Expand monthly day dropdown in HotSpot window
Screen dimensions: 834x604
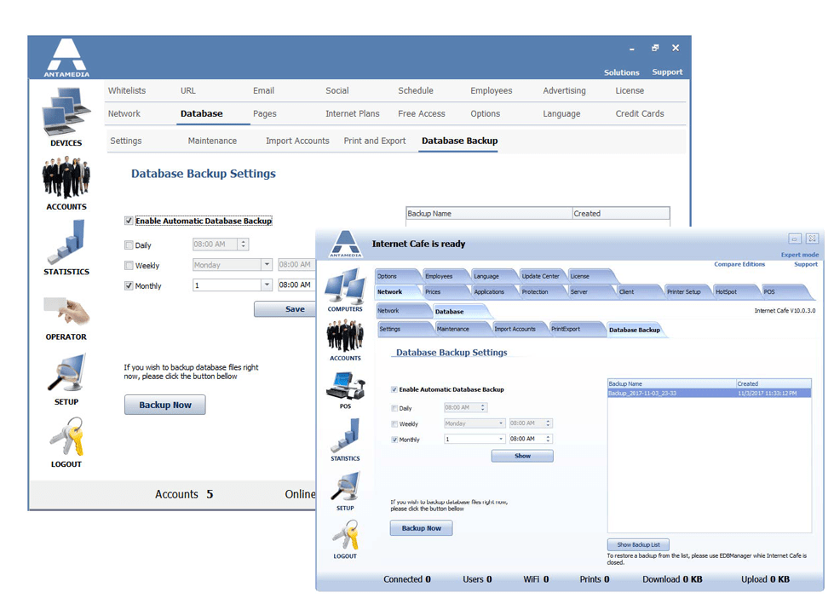coord(267,285)
